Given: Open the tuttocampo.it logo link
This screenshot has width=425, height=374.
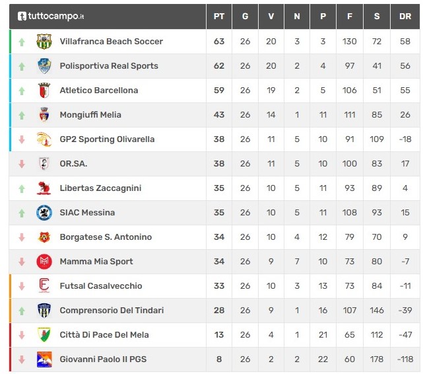Looking at the screenshot, I should click(51, 17).
